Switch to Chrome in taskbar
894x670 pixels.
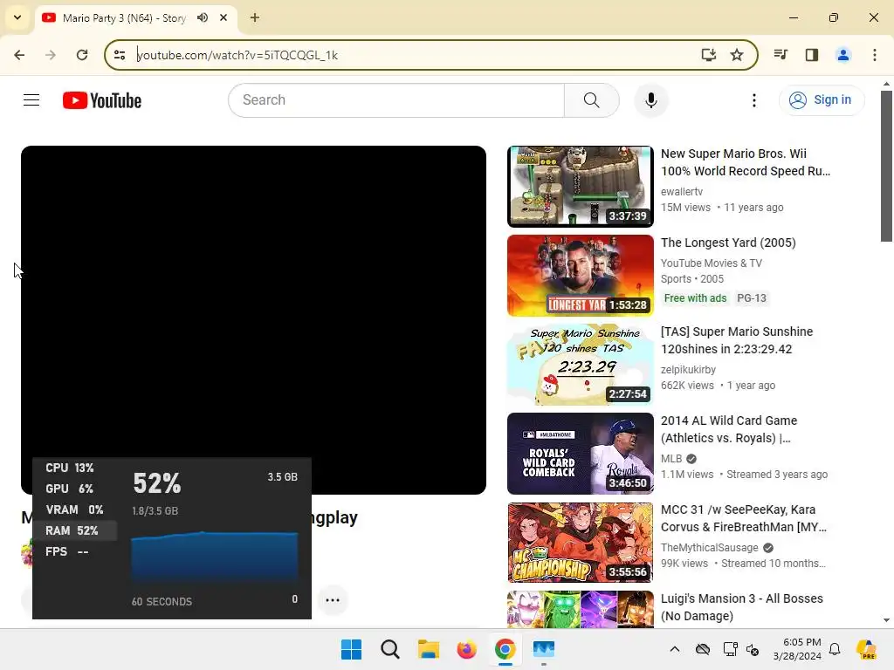pos(505,649)
